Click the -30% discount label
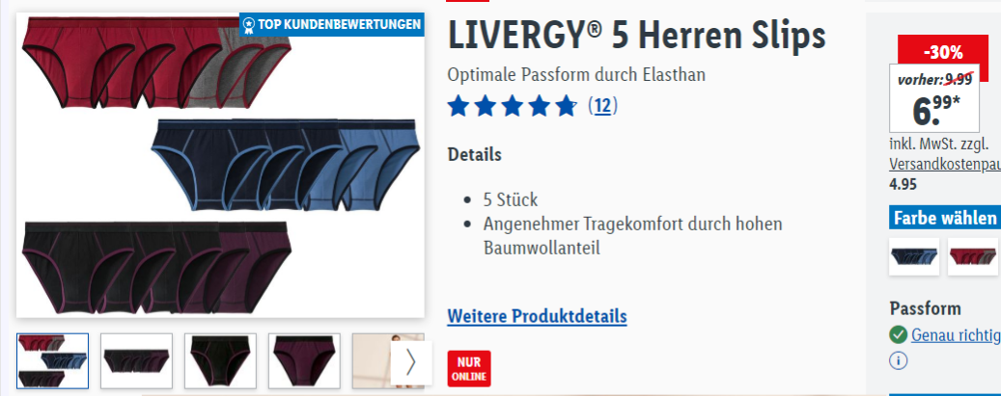 [942, 52]
